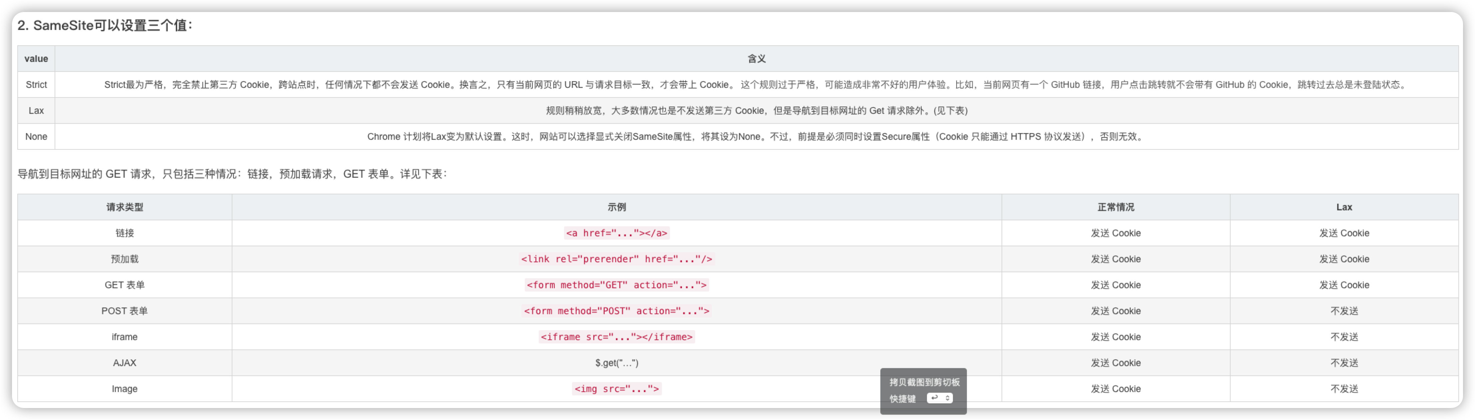Click the heading SameSite可以设置三个值
Image resolution: width=1475 pixels, height=420 pixels.
coord(105,26)
